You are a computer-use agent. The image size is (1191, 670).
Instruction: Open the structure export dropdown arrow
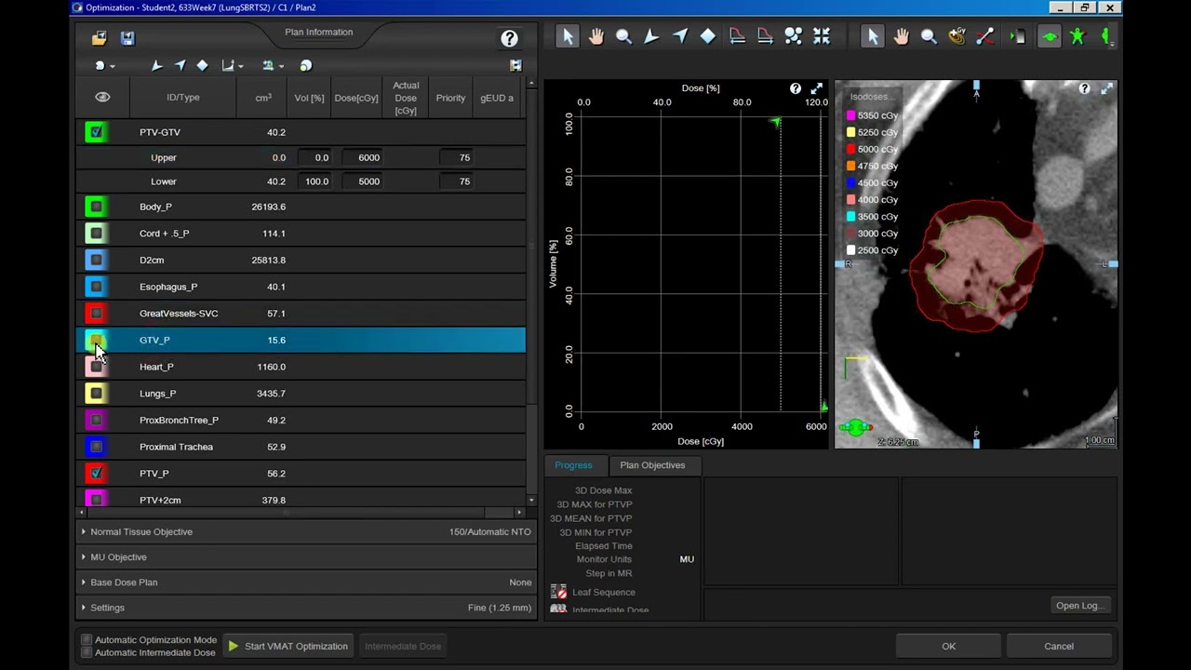[x=282, y=66]
